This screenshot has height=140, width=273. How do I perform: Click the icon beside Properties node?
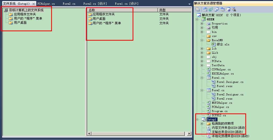[209, 23]
